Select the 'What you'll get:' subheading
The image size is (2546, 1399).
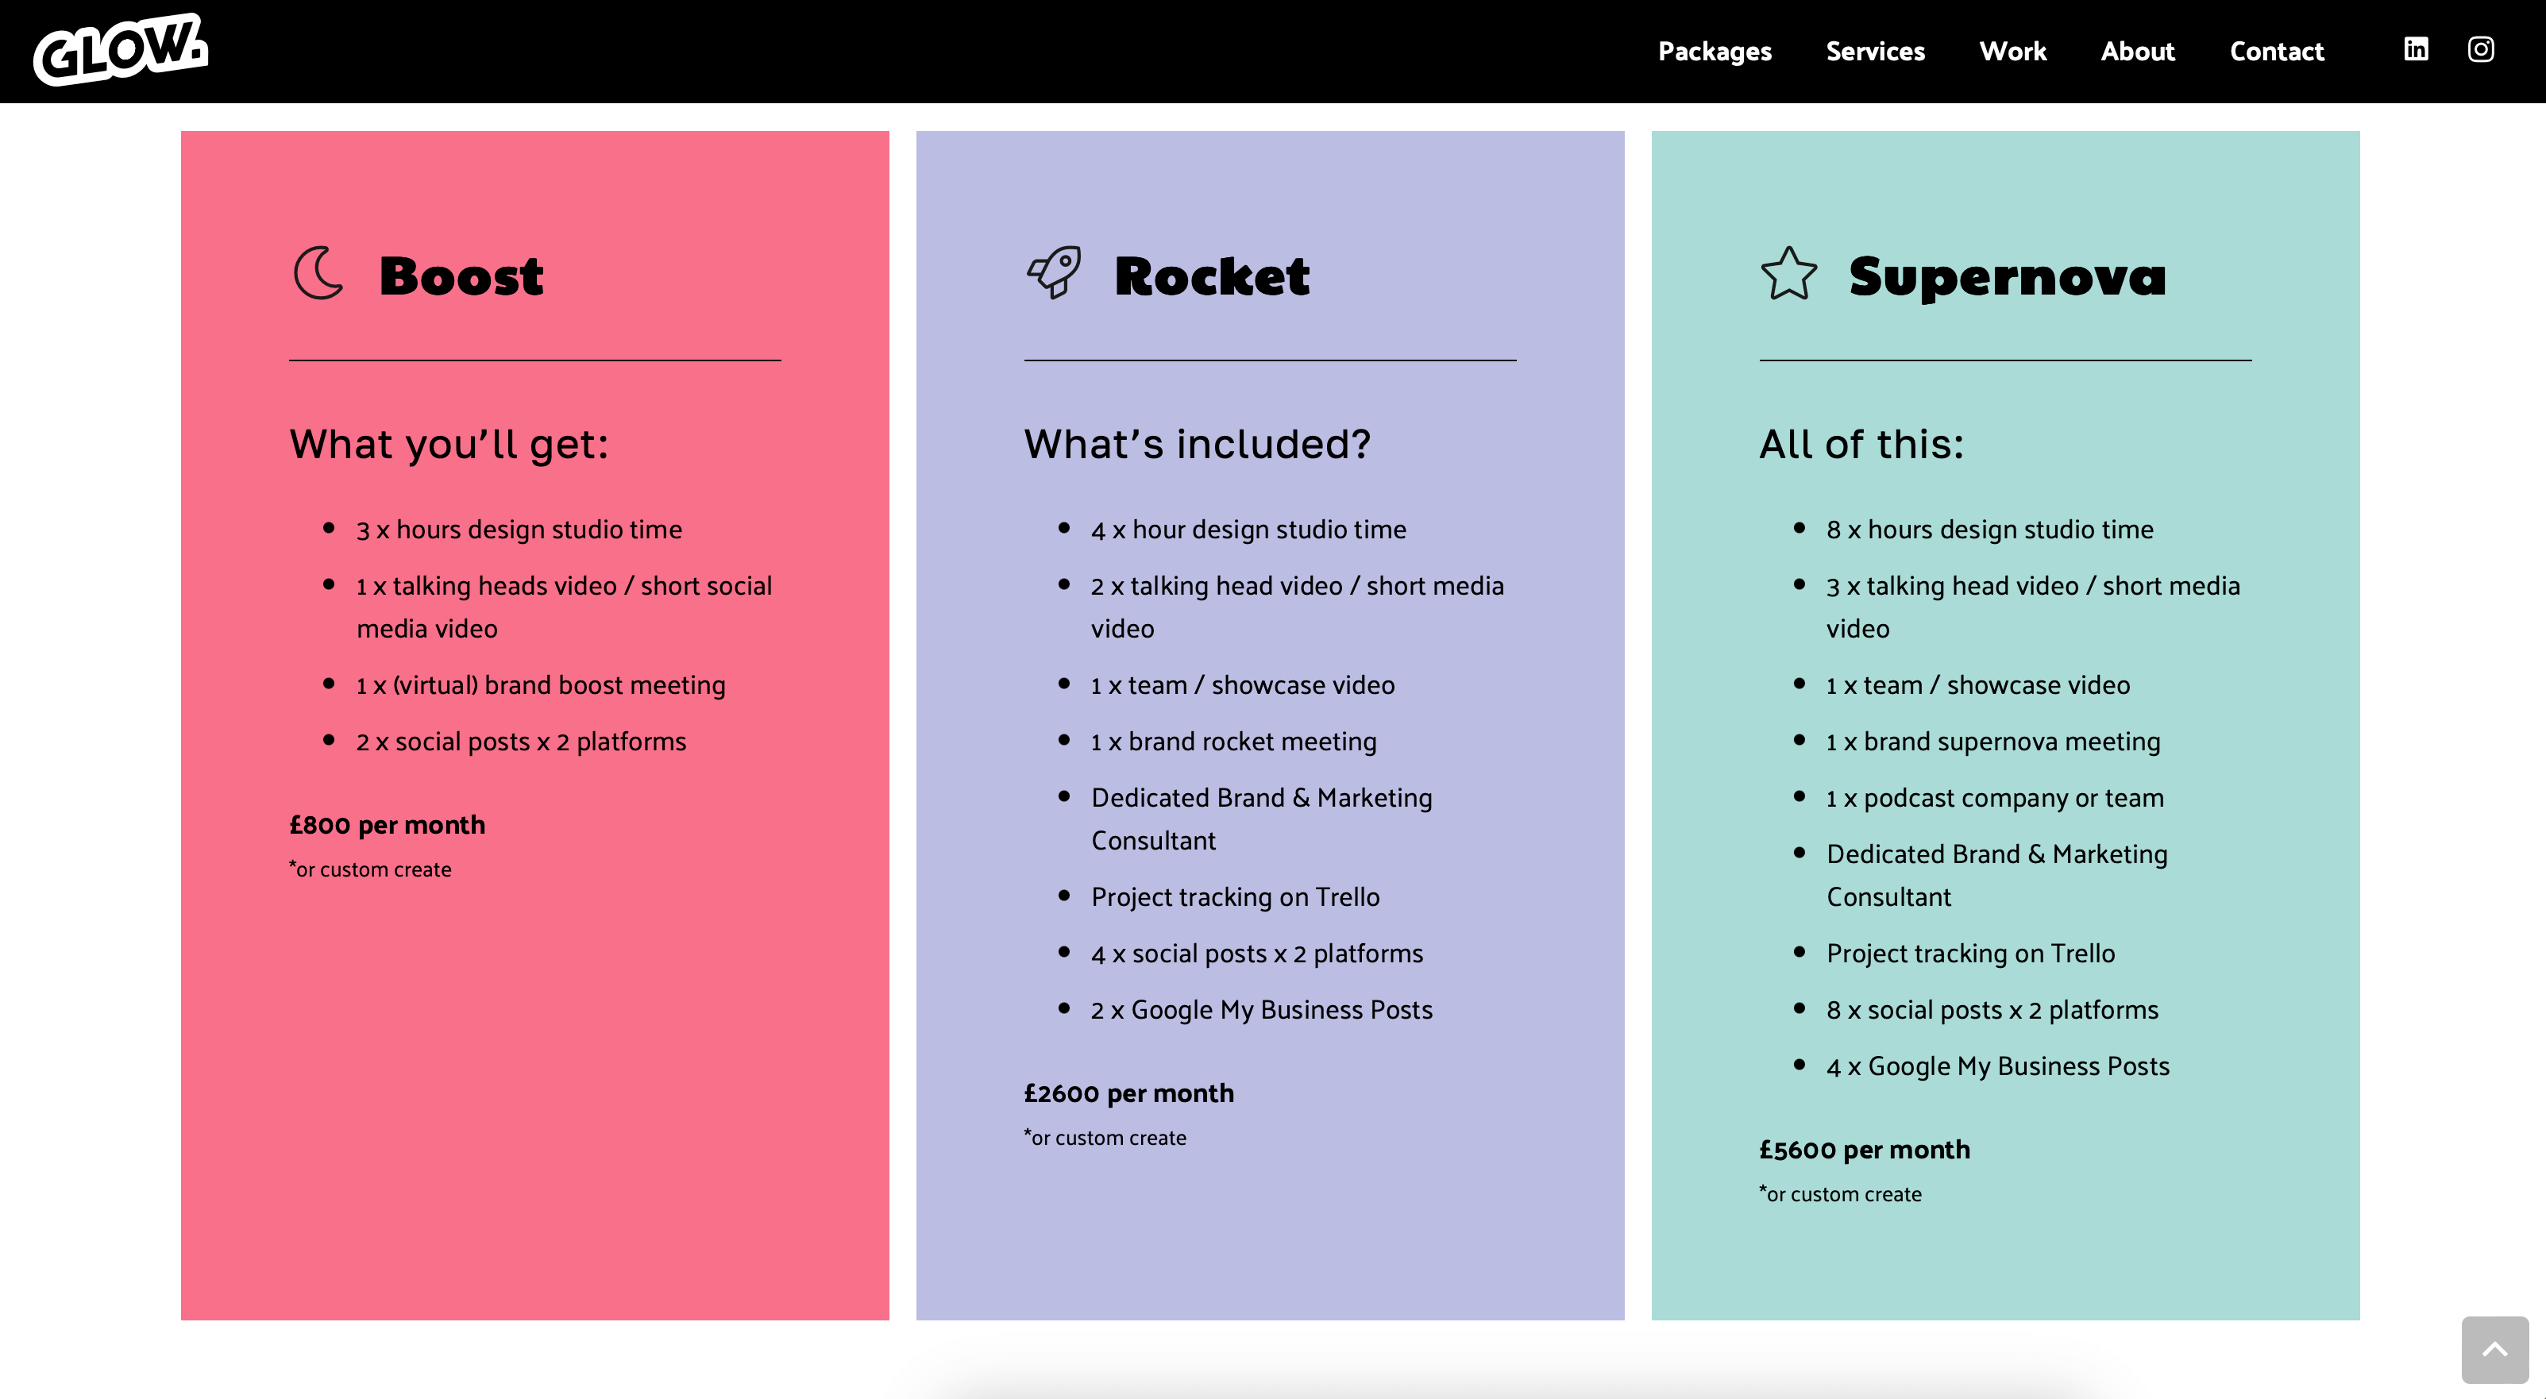(x=449, y=445)
